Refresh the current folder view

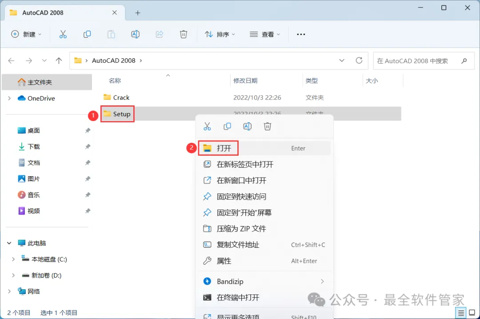[359, 61]
